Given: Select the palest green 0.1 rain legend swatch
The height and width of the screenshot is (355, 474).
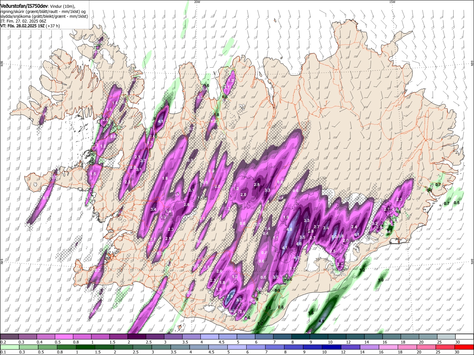Looking at the screenshot, I should (10, 347).
